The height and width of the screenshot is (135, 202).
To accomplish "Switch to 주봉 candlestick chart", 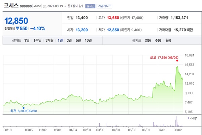I will 158,40.
